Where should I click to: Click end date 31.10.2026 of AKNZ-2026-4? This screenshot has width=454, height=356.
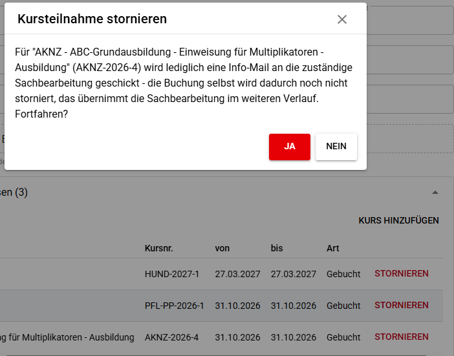pyautogui.click(x=294, y=337)
